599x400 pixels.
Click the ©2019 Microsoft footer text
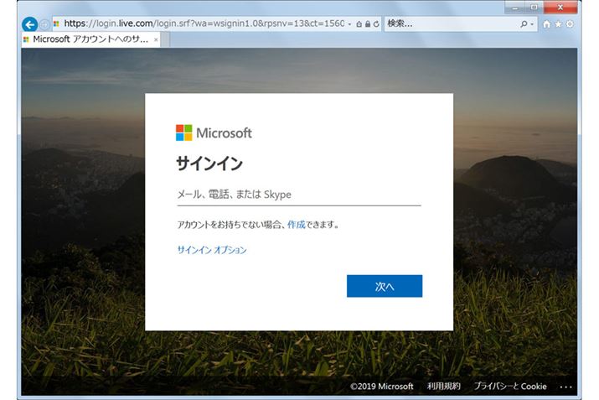pos(382,387)
